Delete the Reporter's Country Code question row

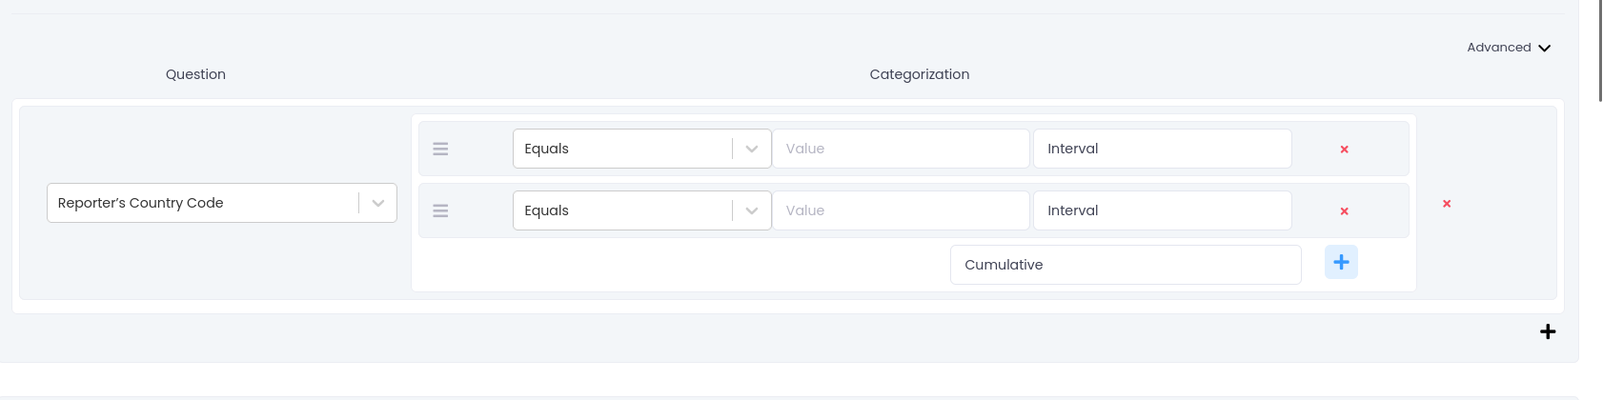coord(1446,204)
